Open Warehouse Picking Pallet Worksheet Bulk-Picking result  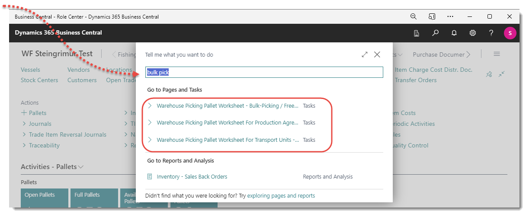228,105
